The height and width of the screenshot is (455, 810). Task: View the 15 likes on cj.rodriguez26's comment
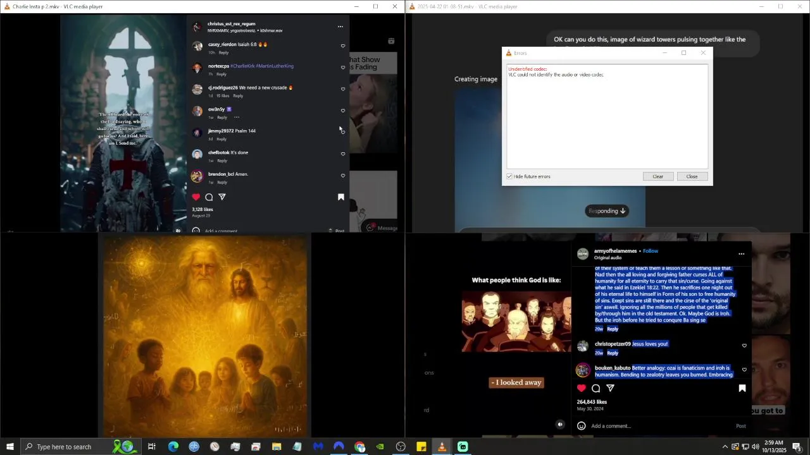coord(223,95)
